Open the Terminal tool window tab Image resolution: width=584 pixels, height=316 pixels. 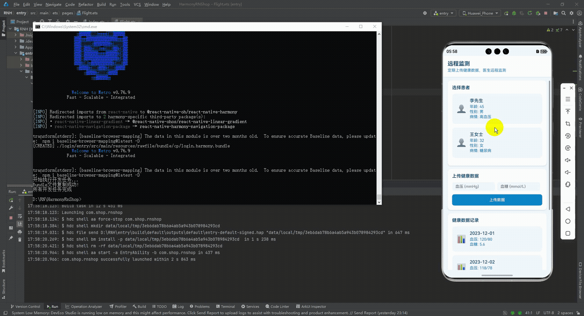click(x=225, y=306)
